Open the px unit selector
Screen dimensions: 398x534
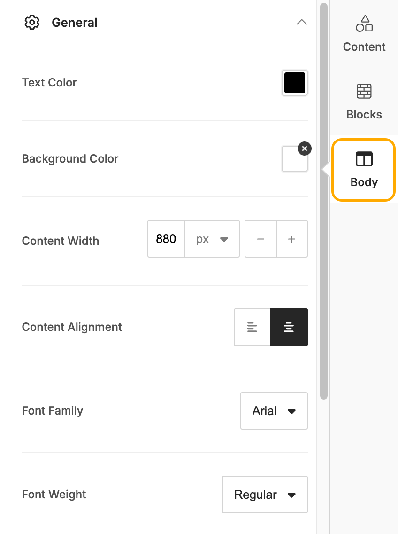212,239
